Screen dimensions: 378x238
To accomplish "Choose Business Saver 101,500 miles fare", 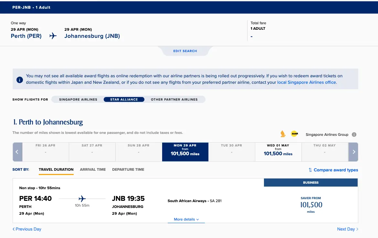I will coord(311,205).
